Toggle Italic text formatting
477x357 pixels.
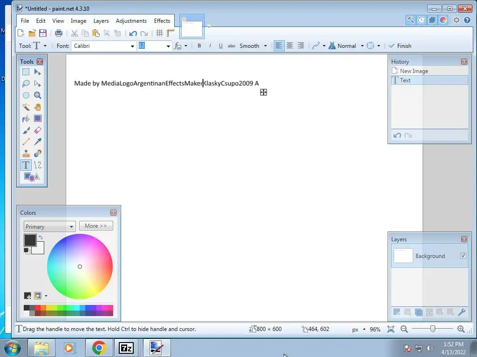(210, 46)
